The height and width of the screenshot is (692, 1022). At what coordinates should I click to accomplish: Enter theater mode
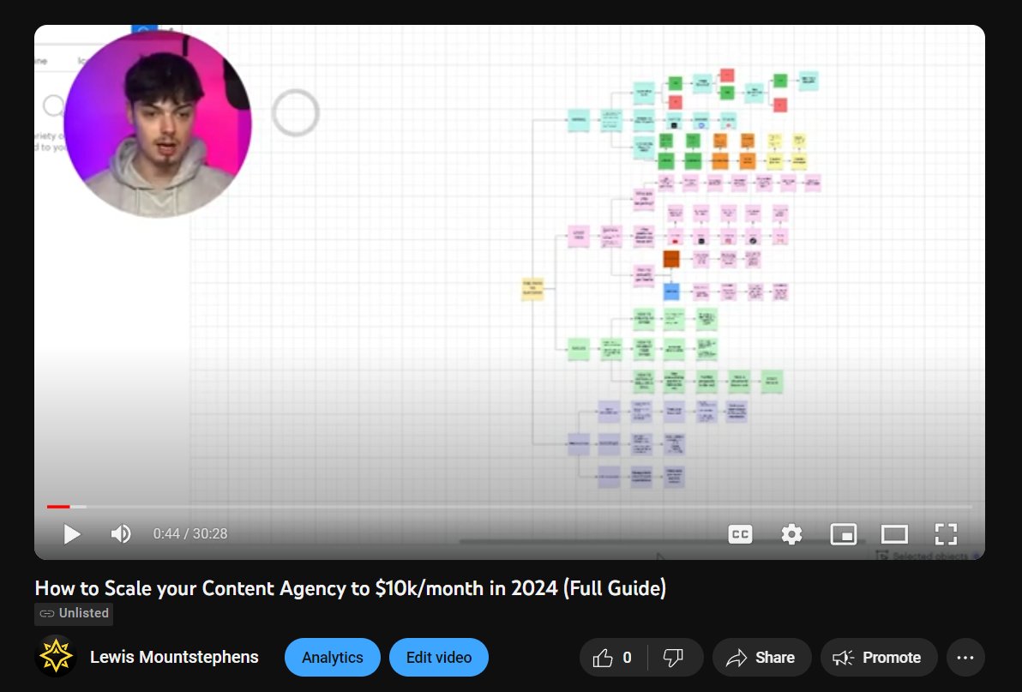point(894,533)
